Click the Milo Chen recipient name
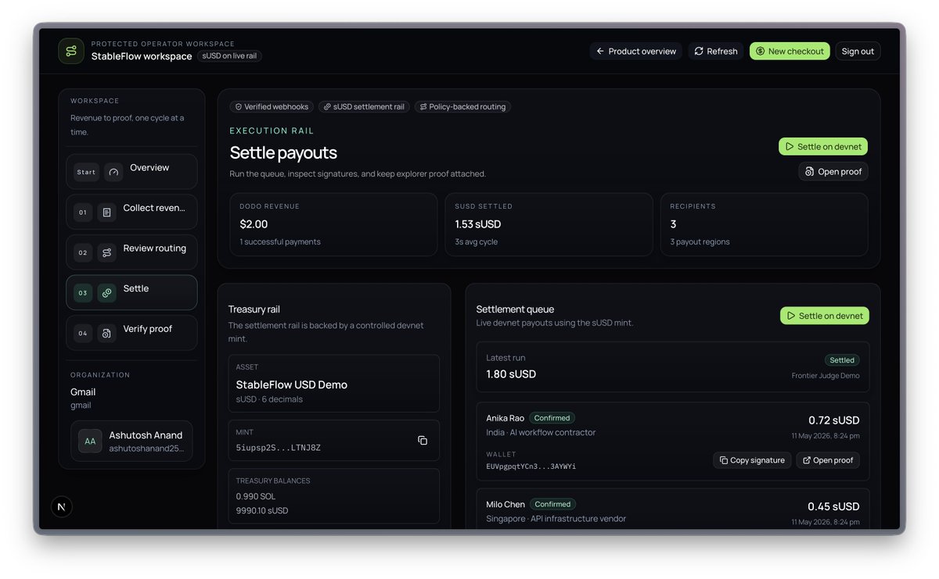Image resolution: width=939 pixels, height=579 pixels. [x=505, y=504]
